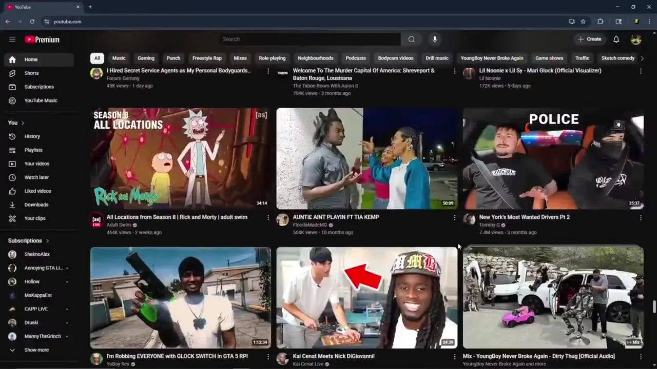Screen dimensions: 657x369
Task: Open options for Secret Service Agents video
Action: coord(268,71)
